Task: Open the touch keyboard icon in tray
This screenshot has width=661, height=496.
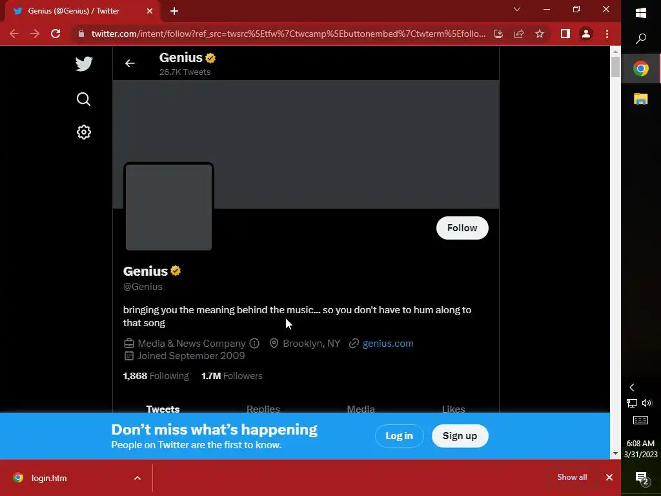Action: pyautogui.click(x=641, y=420)
